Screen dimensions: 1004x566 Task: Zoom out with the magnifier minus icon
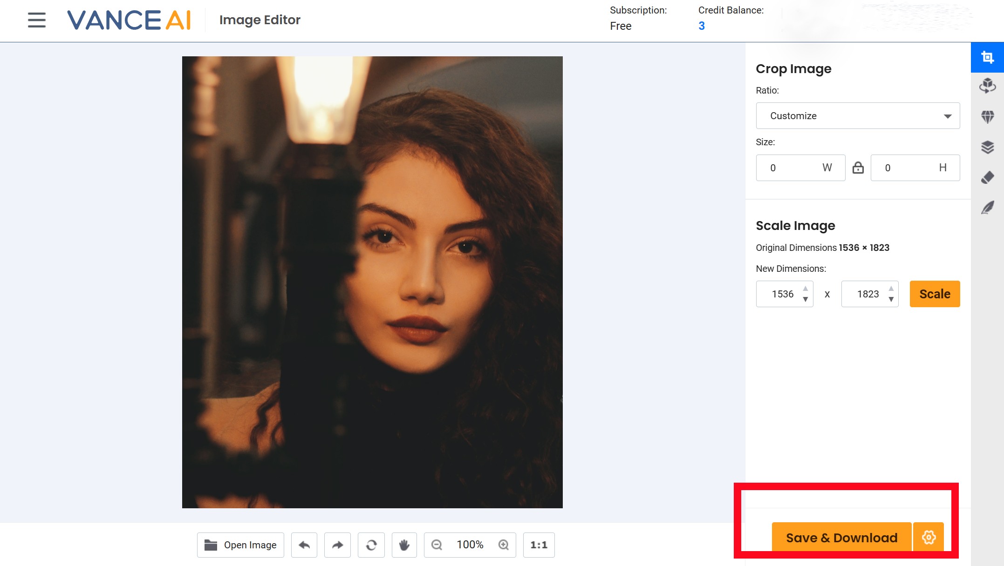tap(436, 545)
